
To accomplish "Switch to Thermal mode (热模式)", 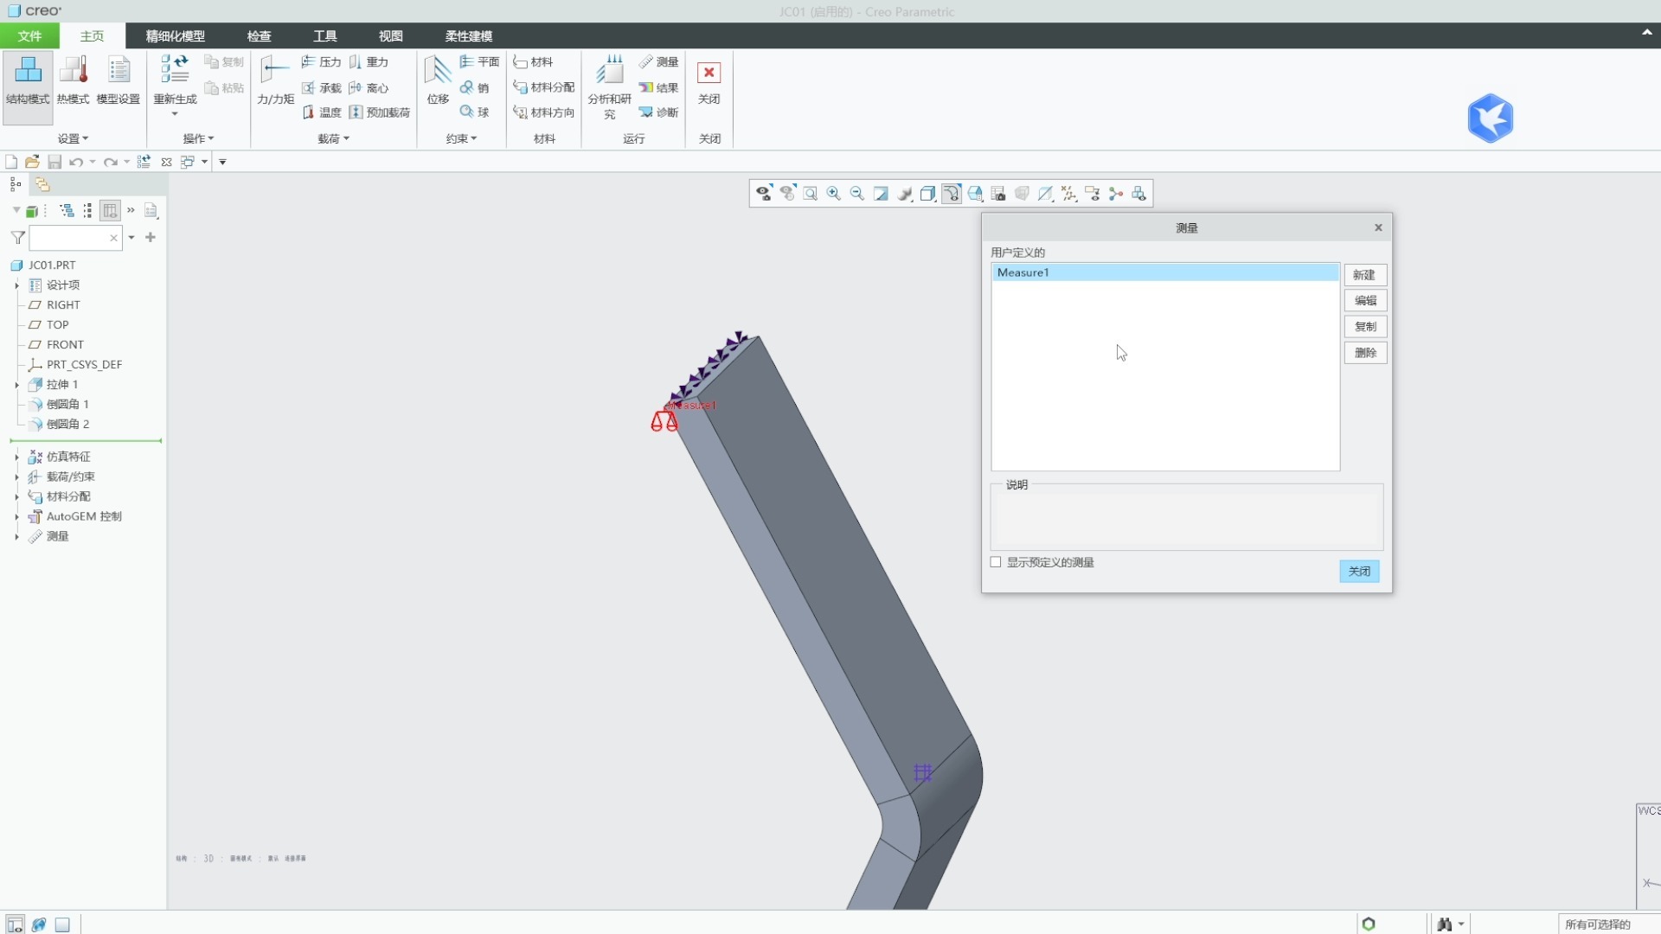I will [73, 82].
